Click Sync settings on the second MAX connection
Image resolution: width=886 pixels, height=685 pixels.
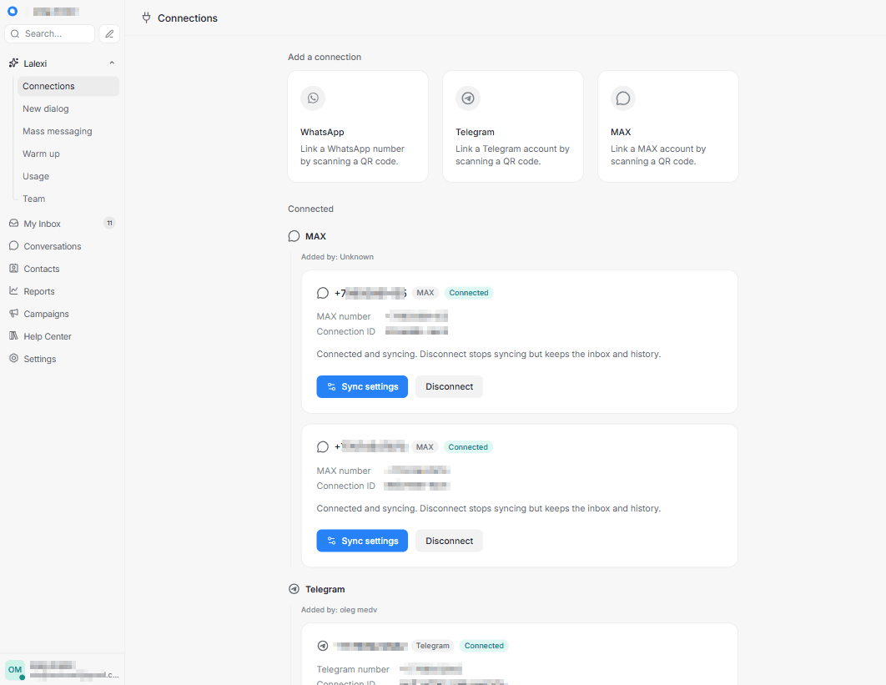(x=362, y=541)
